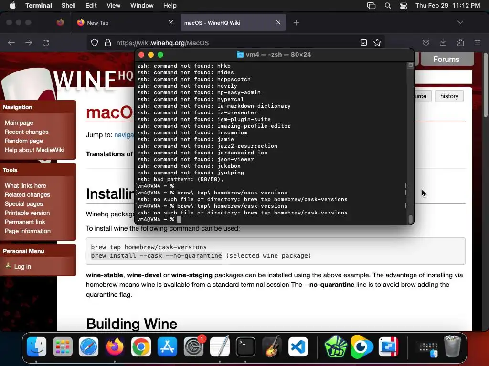489x366 pixels.
Task: Click What links here
Action: (25, 185)
